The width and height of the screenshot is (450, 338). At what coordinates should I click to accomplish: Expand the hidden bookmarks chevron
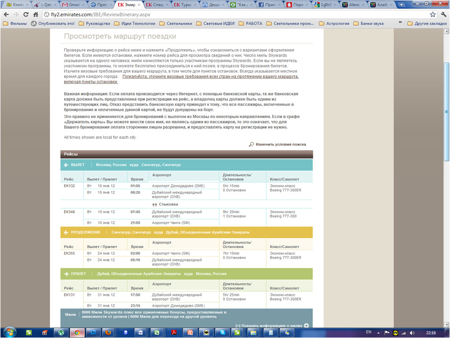pos(400,22)
